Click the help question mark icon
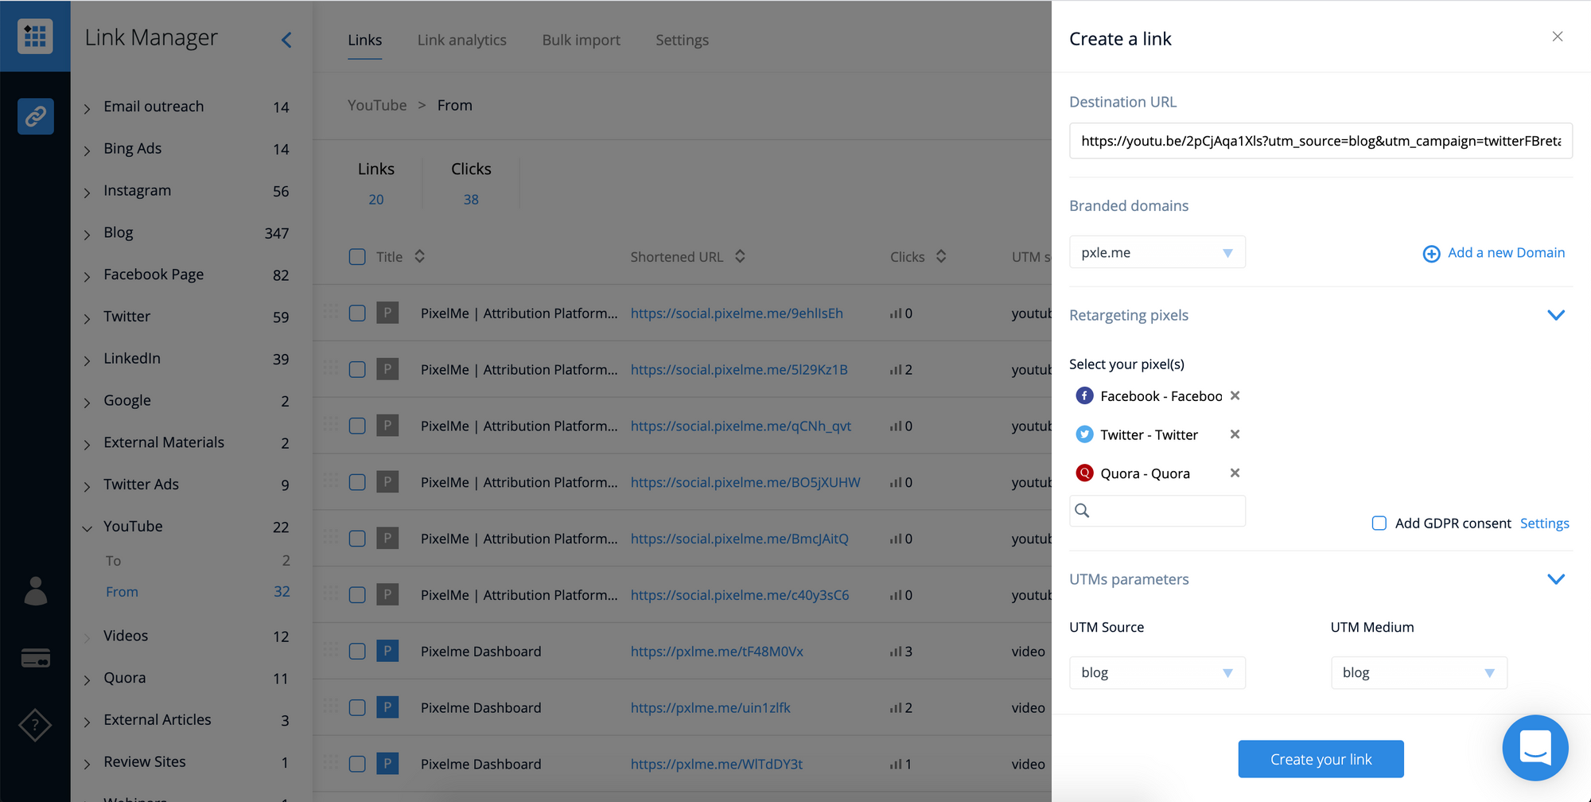The width and height of the screenshot is (1591, 802). pos(36,725)
